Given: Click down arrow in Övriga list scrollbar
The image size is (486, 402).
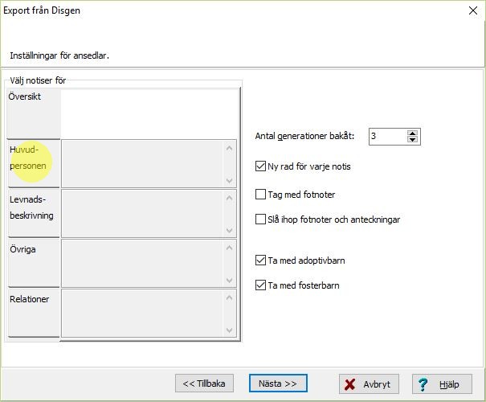Looking at the screenshot, I should (x=230, y=281).
